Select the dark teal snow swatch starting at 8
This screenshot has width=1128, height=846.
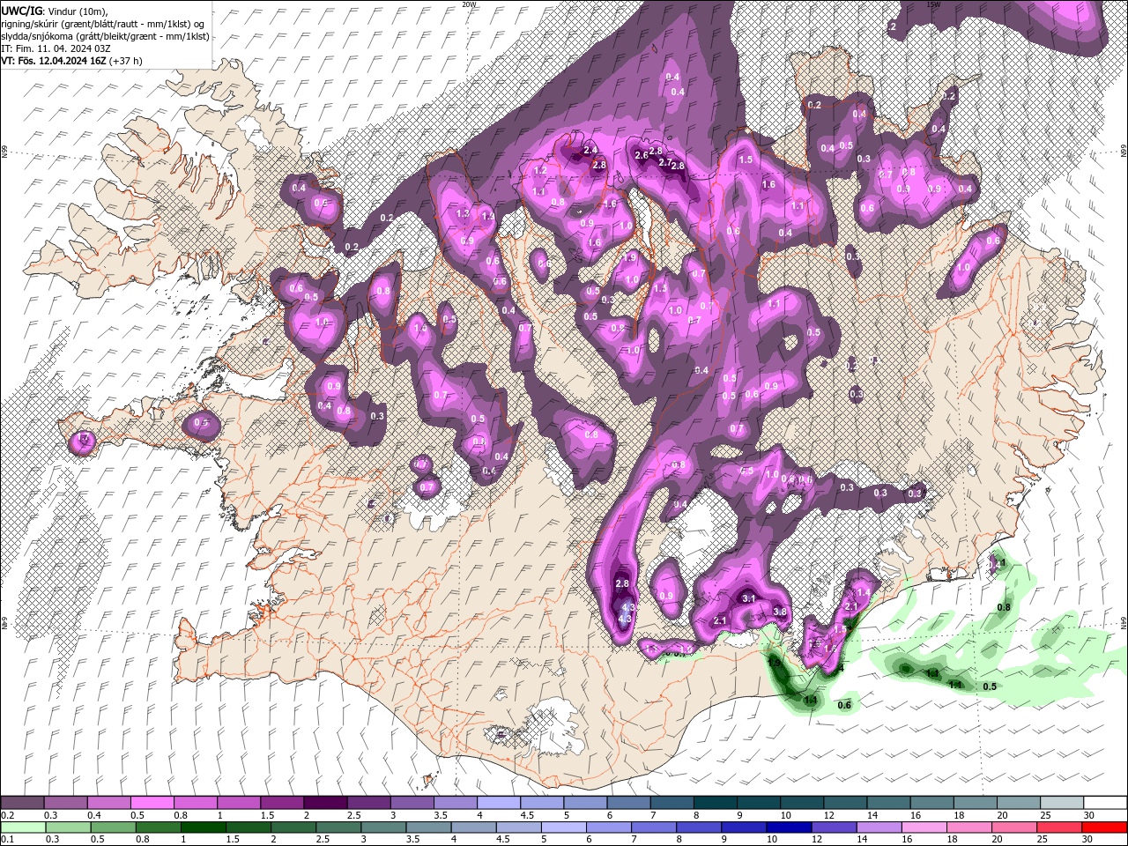[x=716, y=803]
